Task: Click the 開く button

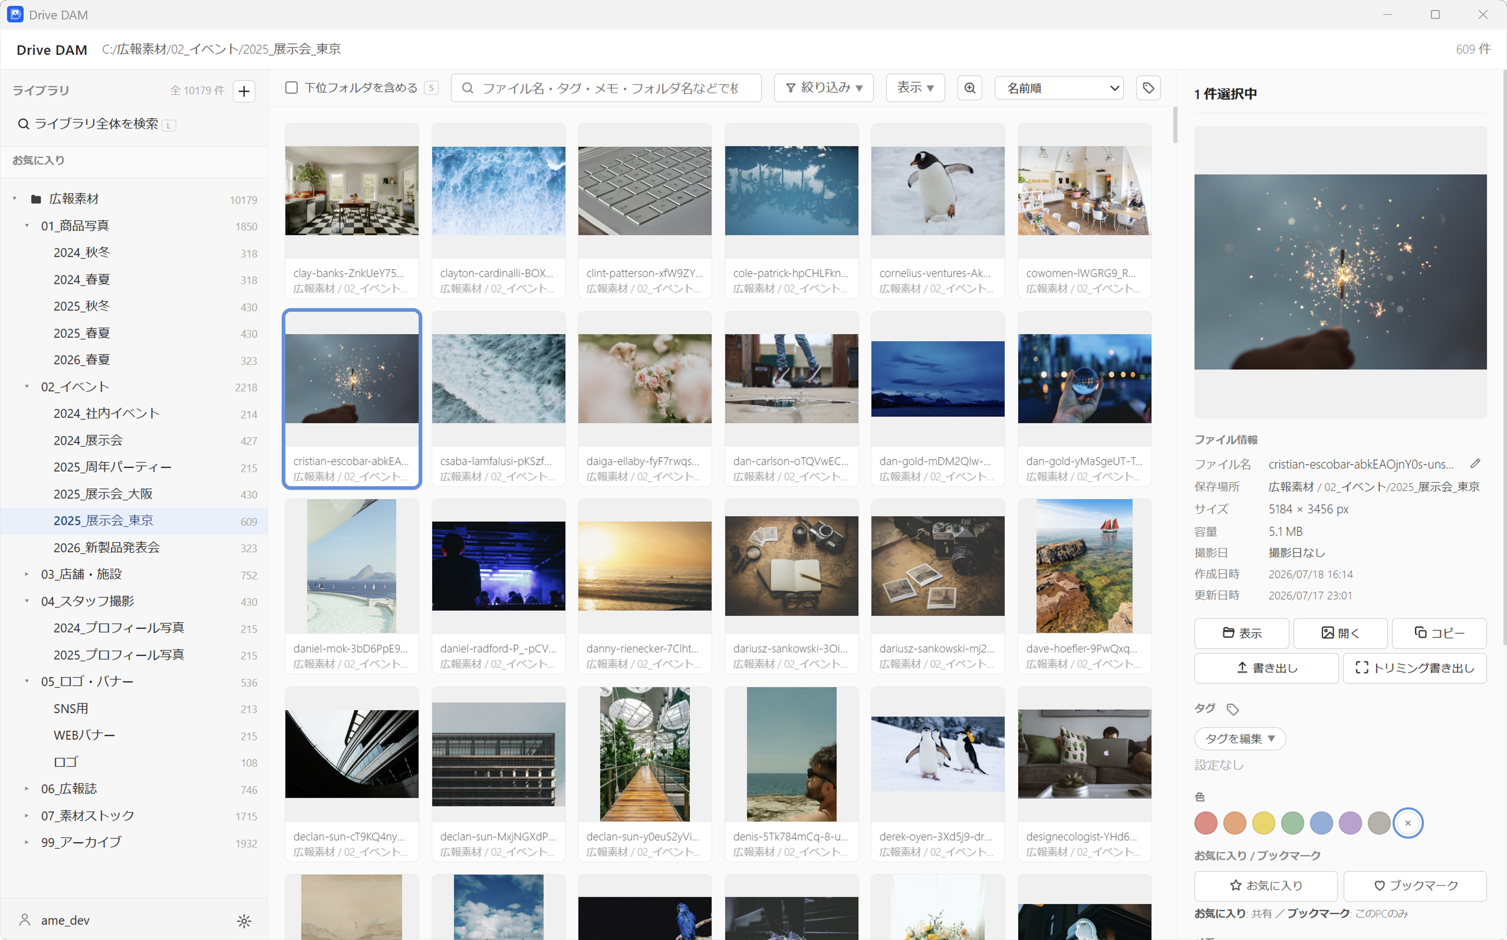Action: [1340, 634]
